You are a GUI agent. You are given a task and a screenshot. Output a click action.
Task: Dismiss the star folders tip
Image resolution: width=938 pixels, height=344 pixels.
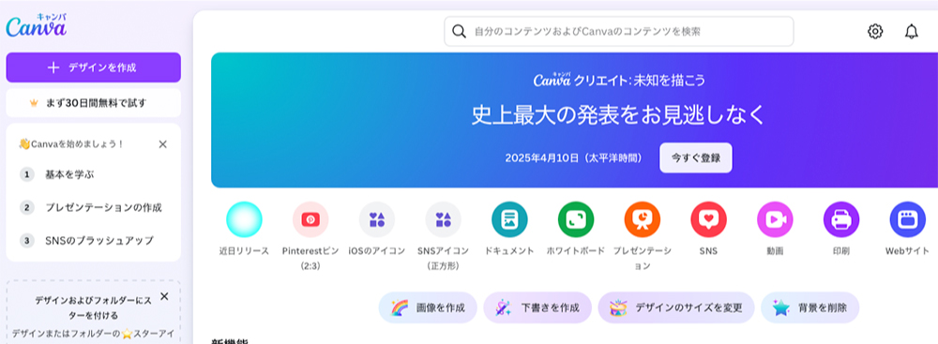[x=164, y=296]
